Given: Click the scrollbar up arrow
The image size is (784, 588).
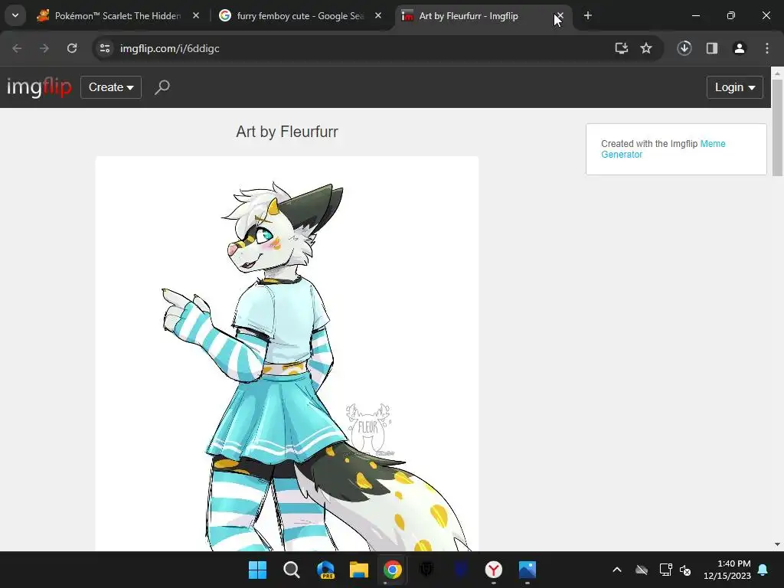Looking at the screenshot, I should click(x=777, y=73).
